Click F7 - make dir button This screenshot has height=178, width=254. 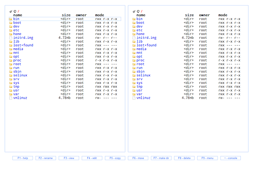(161, 158)
